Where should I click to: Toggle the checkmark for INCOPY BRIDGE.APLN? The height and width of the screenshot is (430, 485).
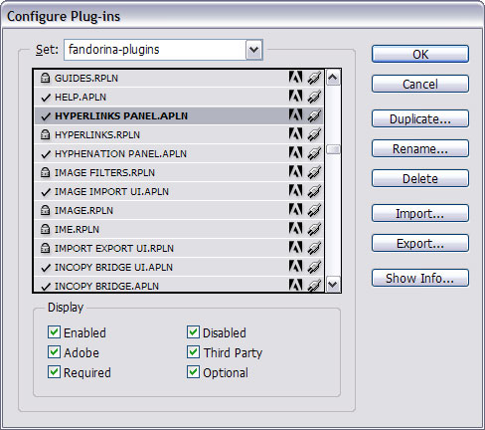click(46, 287)
